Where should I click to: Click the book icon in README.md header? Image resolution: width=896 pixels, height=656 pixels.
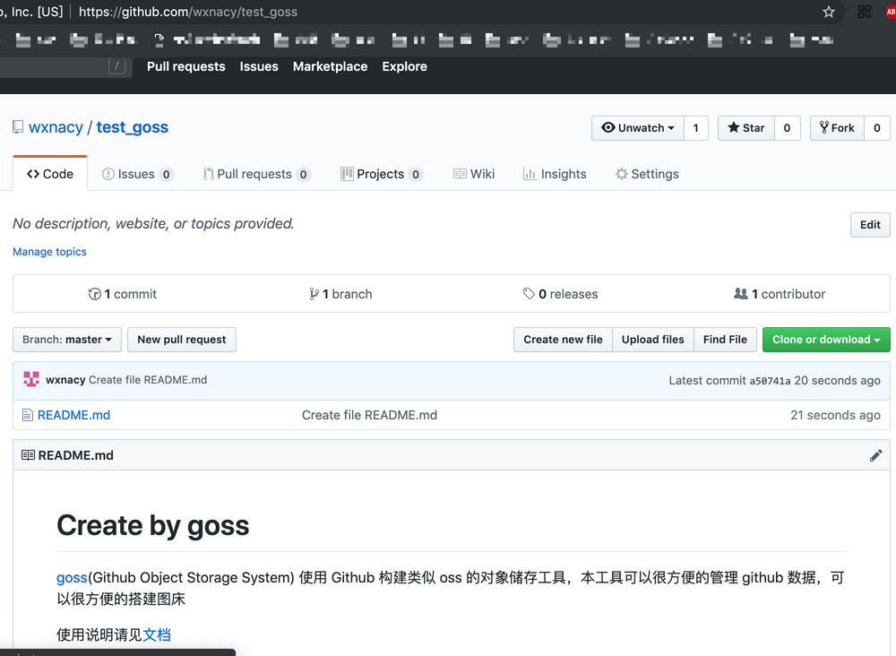pyautogui.click(x=28, y=455)
